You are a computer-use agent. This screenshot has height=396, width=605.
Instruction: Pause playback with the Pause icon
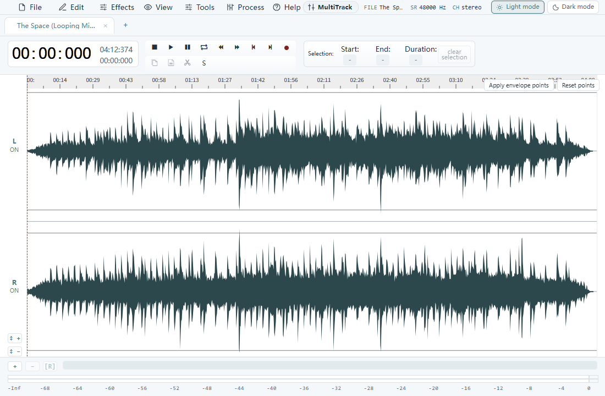click(188, 47)
